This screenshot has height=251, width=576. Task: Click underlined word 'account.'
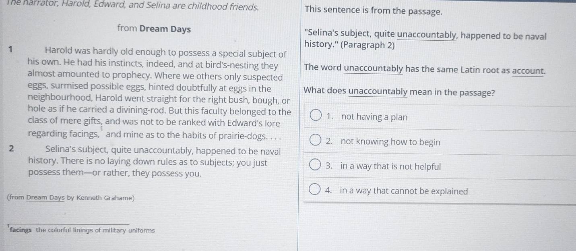coord(529,71)
